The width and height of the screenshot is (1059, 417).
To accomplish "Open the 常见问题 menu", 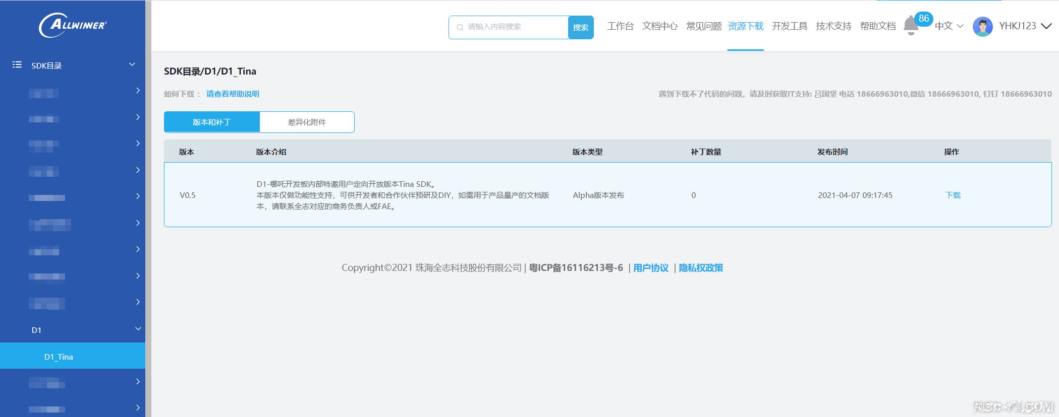I will (x=704, y=26).
